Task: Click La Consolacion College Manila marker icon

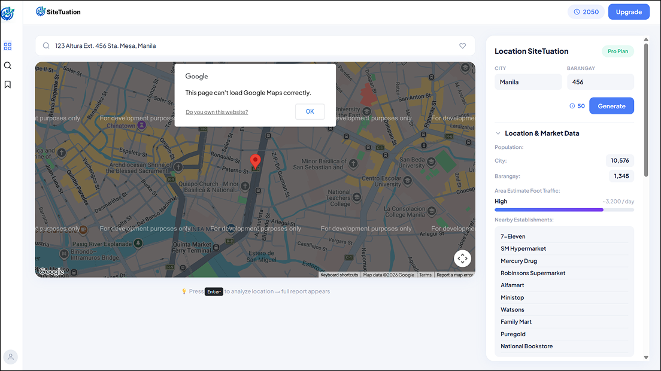Action: pyautogui.click(x=432, y=211)
